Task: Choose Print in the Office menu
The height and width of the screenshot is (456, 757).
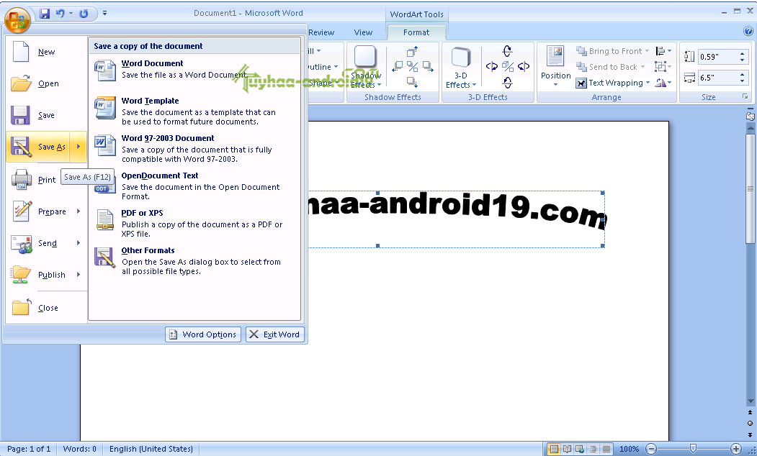Action: (46, 180)
